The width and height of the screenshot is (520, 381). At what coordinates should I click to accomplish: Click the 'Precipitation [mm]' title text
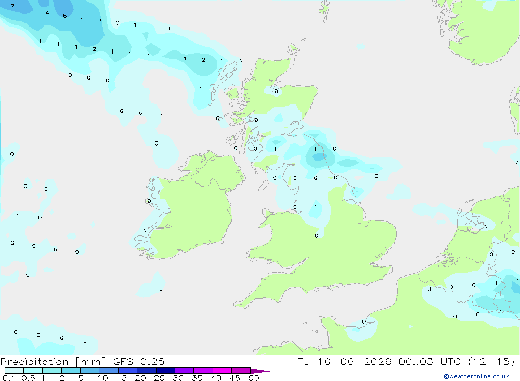click(x=53, y=362)
